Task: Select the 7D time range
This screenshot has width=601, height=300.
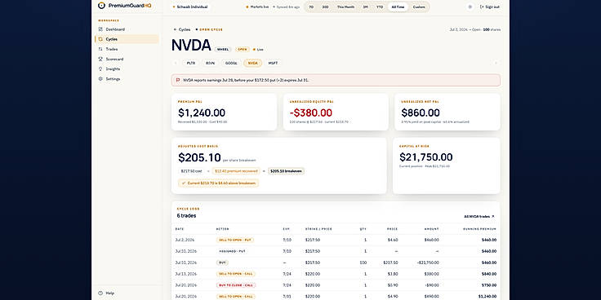Action: pyautogui.click(x=311, y=7)
